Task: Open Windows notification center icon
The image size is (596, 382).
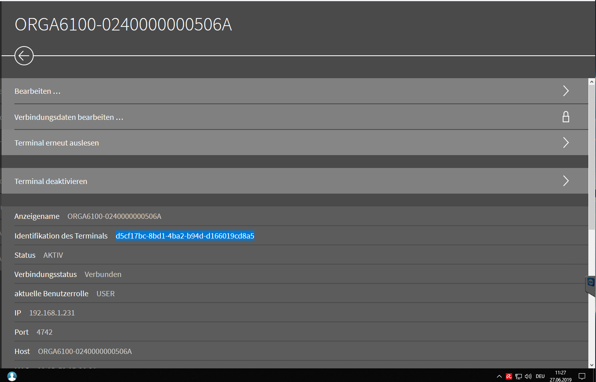Action: pos(582,376)
